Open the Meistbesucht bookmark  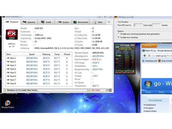pyautogui.click(x=150, y=61)
